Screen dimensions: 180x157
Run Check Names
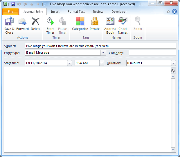pos(123,25)
